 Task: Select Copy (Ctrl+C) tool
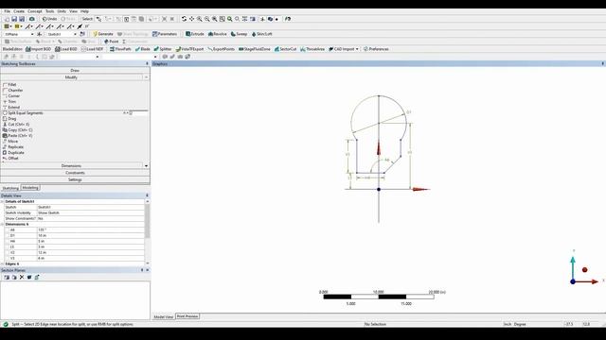18,130
